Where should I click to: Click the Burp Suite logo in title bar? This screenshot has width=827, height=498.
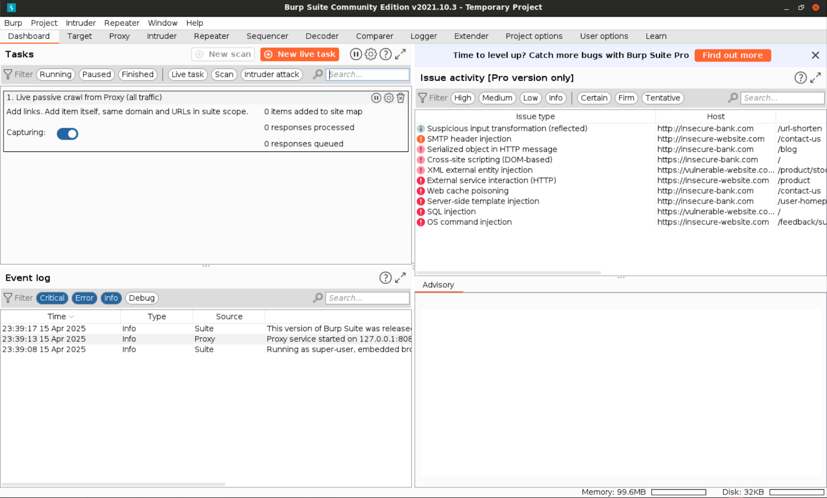point(11,7)
